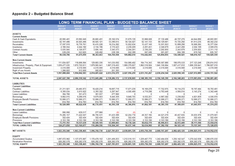235x166 pixels.
Task: Click the 'TOTAL EQUITY' row label
Action: coord(20,144)
